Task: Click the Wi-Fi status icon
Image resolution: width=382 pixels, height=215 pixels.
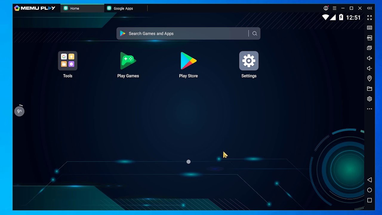Action: [x=326, y=17]
